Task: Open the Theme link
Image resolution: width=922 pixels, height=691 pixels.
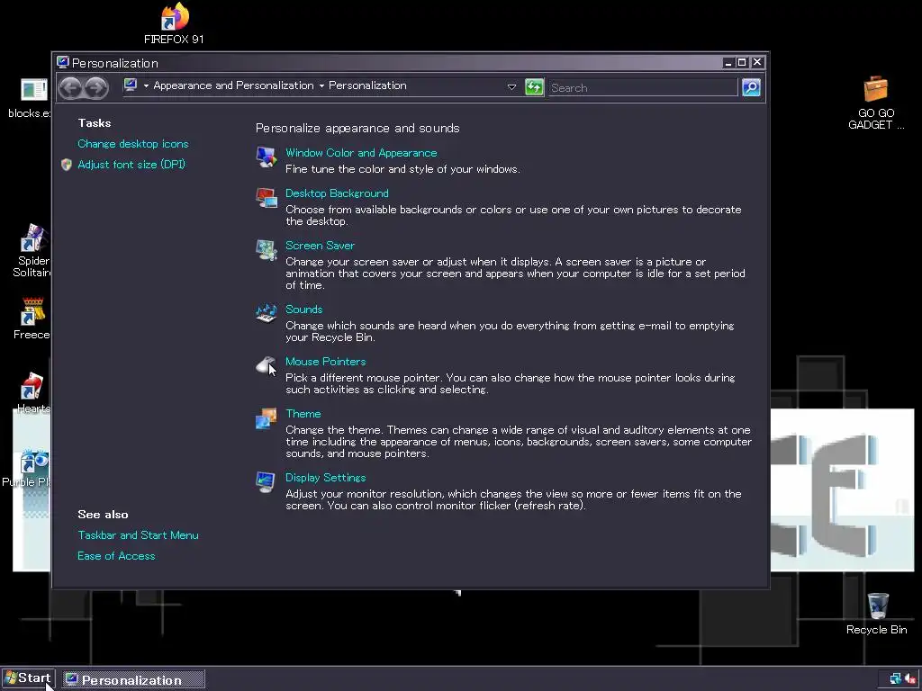Action: pos(303,414)
